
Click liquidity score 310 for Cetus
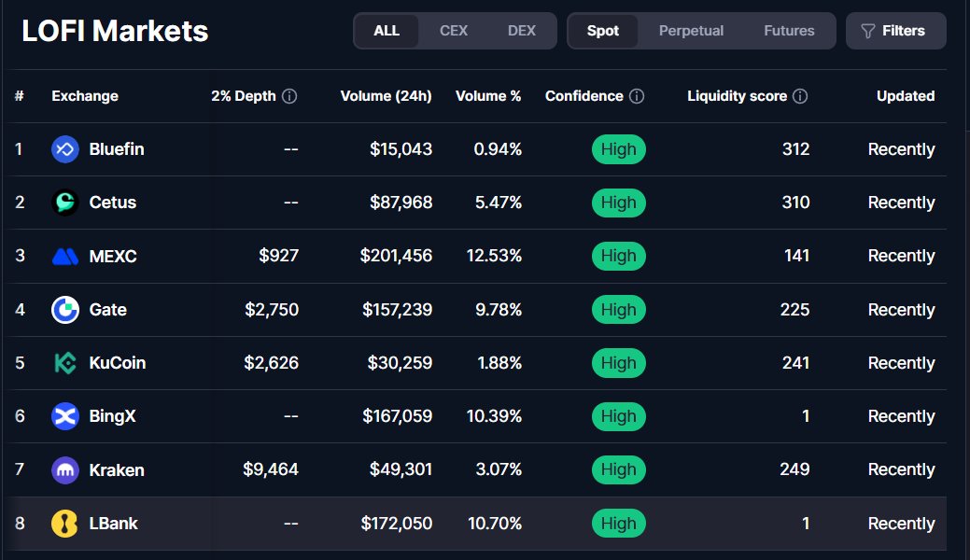coord(795,203)
